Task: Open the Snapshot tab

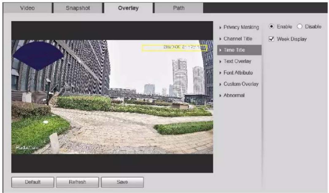Action: point(78,8)
